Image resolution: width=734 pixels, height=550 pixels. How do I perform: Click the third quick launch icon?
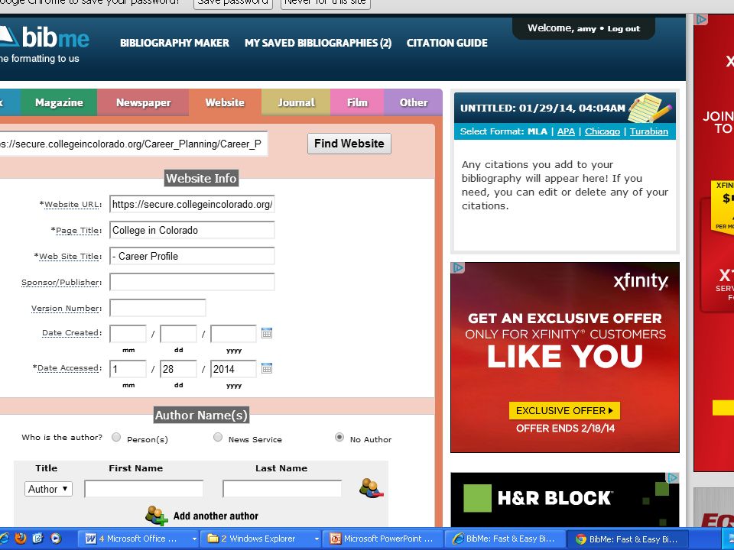38,539
